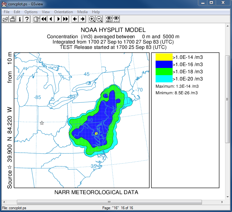232x212 pixels.
Task: Click the Open file folder icon
Action: coord(5,19)
